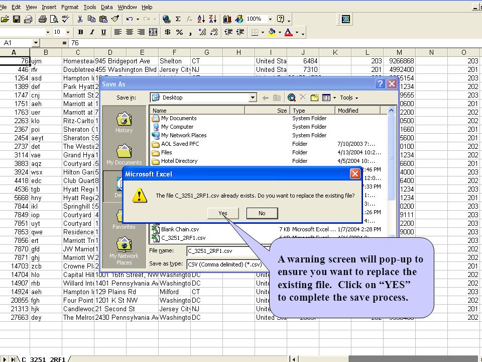Screen dimensions: 482x362
Task: Select the C_3251_2RF1 sheet tab
Action: point(44,359)
